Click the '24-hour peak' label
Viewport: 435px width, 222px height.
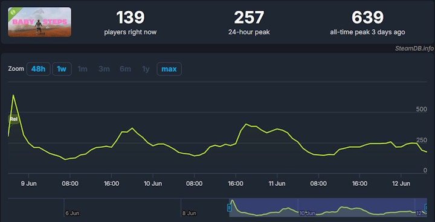[249, 32]
